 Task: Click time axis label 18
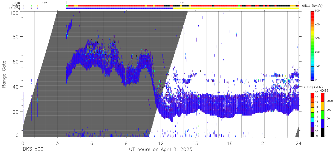(x=230, y=143)
